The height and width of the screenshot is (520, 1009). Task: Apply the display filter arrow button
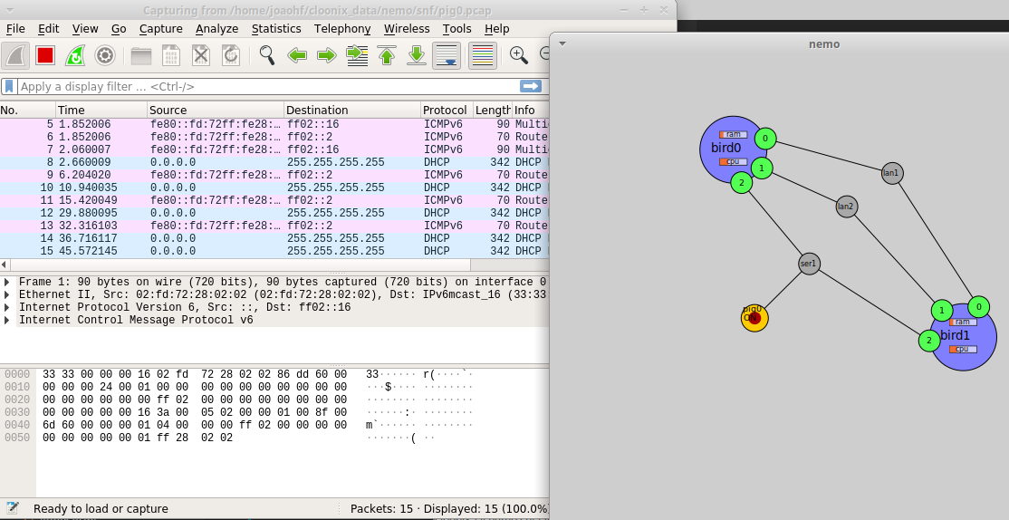point(530,86)
